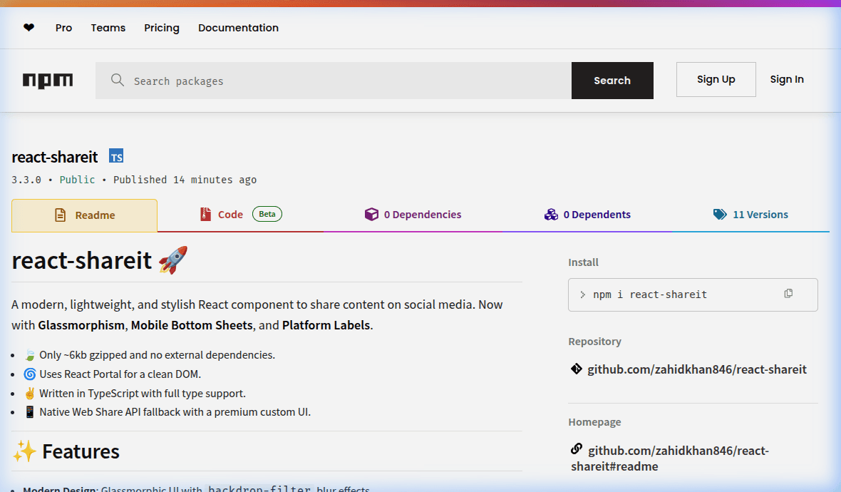Image resolution: width=841 pixels, height=492 pixels.
Task: Open the Teams page
Action: click(108, 27)
